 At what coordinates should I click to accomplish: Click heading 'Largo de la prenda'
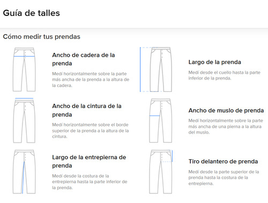pyautogui.click(x=215, y=62)
